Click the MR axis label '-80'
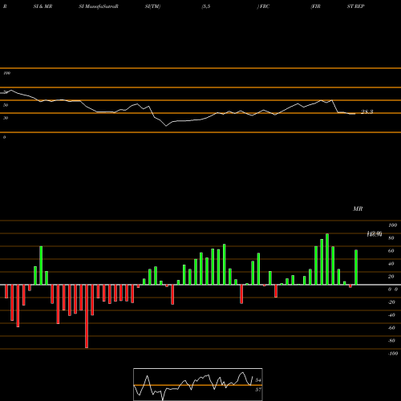401x401 pixels. [391, 341]
